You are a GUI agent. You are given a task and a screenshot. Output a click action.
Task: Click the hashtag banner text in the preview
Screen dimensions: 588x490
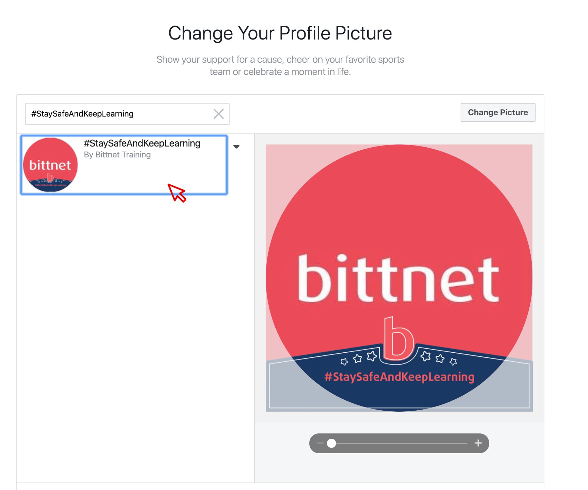point(399,377)
